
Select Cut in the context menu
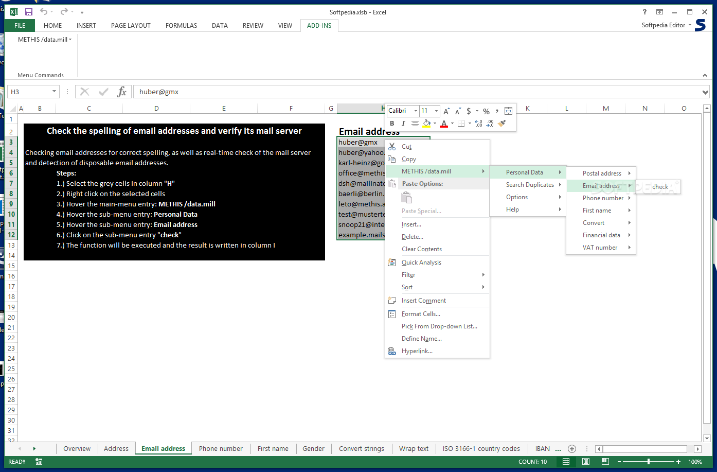437,147
